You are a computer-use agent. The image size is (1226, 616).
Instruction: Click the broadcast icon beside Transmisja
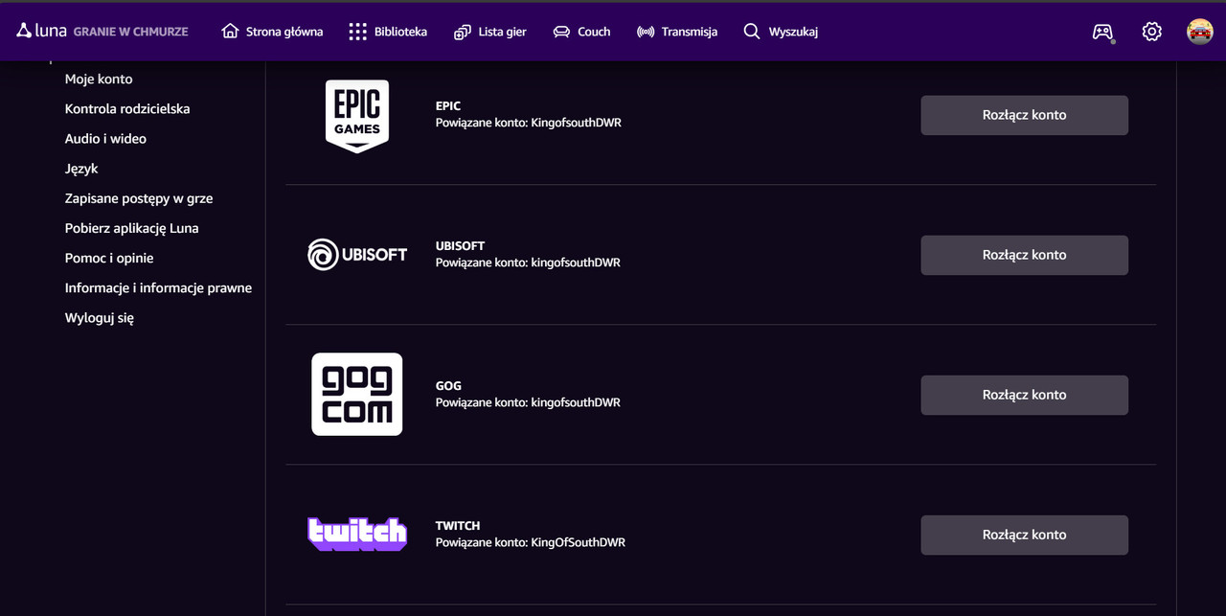646,32
